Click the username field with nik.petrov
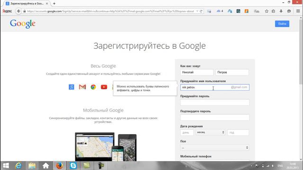This screenshot has height=170, width=303. (214, 87)
